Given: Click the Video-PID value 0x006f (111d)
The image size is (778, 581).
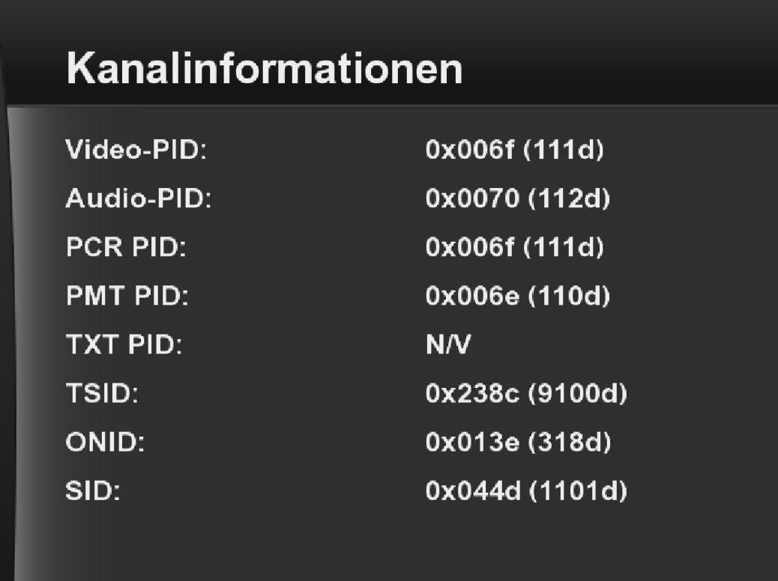Looking at the screenshot, I should 514,150.
